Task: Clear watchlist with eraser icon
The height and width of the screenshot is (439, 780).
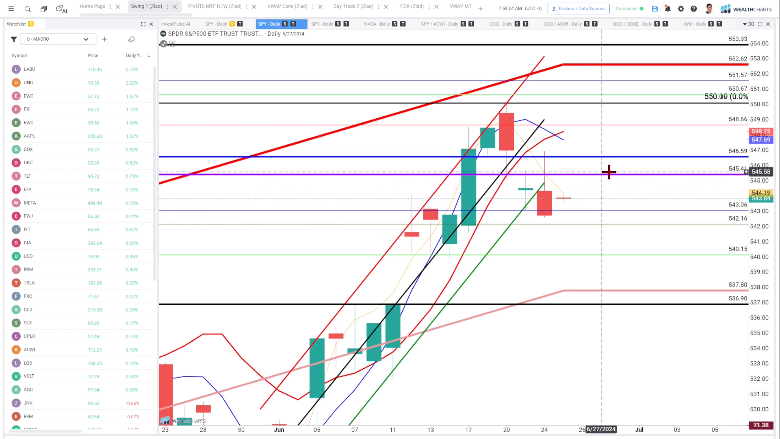Action: pos(131,39)
